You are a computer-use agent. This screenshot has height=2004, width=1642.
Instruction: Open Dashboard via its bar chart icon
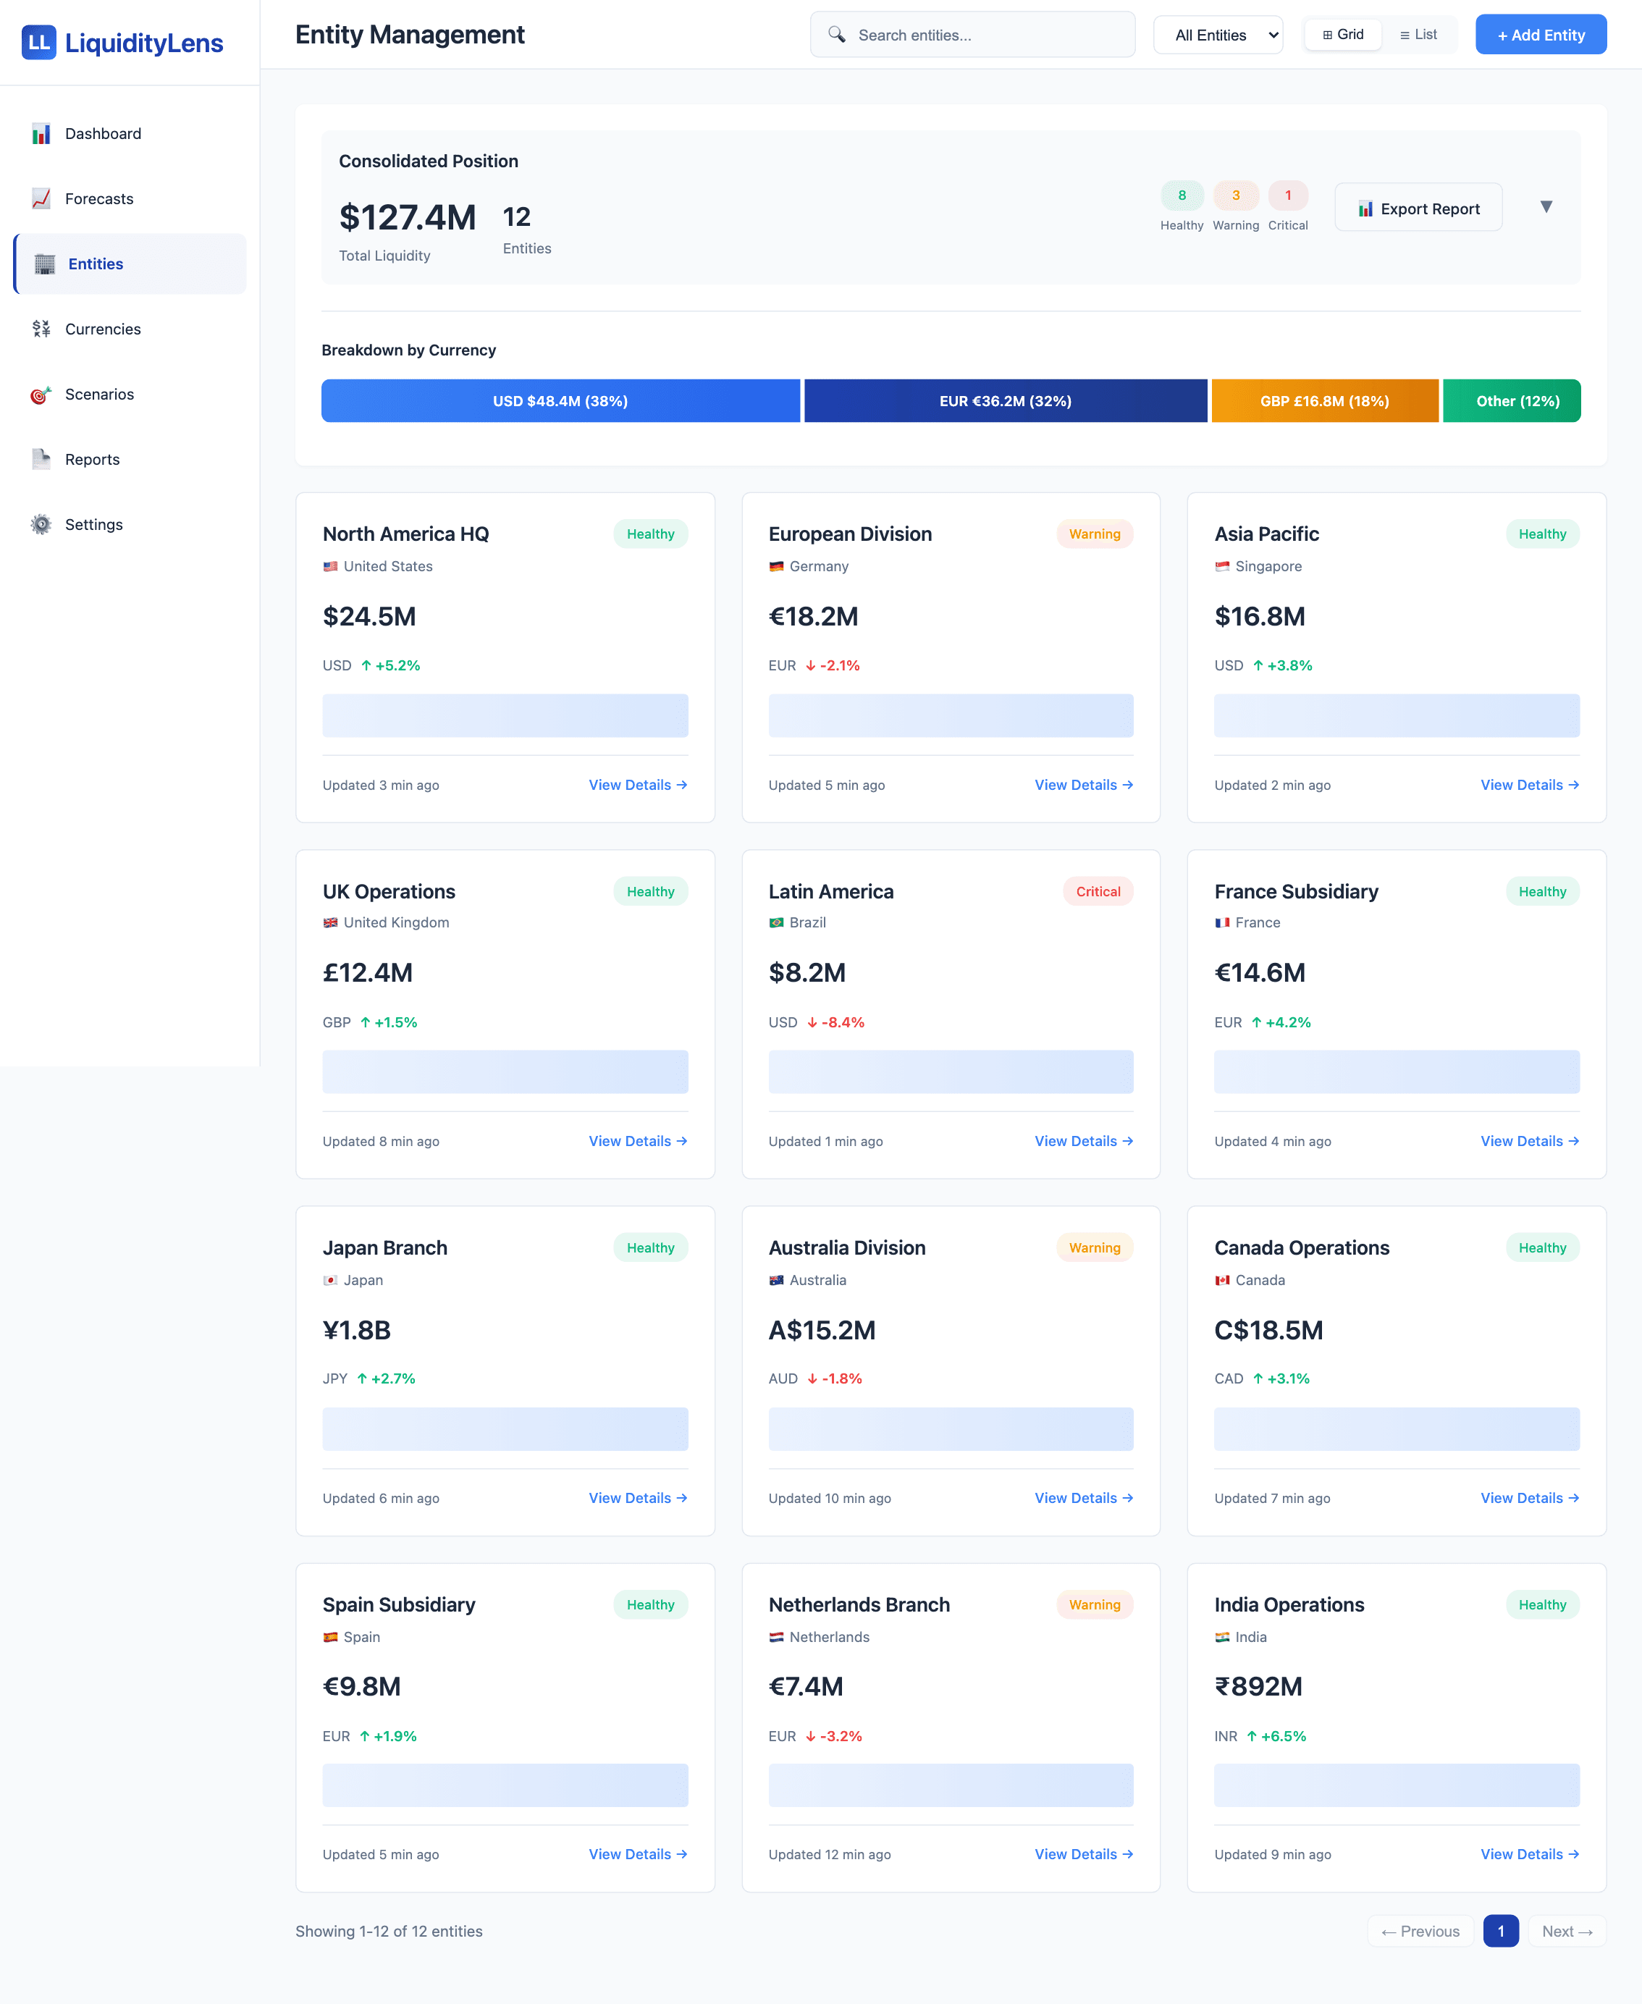click(41, 133)
